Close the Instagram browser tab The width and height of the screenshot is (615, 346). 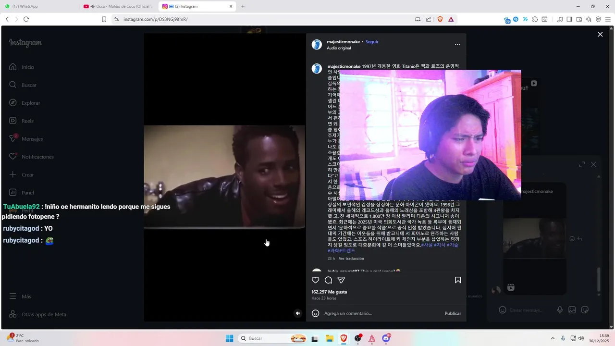(x=231, y=6)
